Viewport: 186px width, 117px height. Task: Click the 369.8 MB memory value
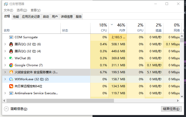click(x=118, y=58)
